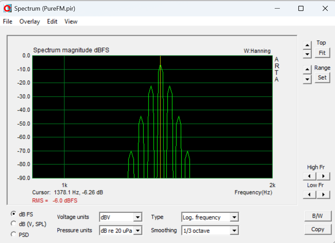
Task: Click the Low Fr right arrow
Action: click(x=323, y=194)
